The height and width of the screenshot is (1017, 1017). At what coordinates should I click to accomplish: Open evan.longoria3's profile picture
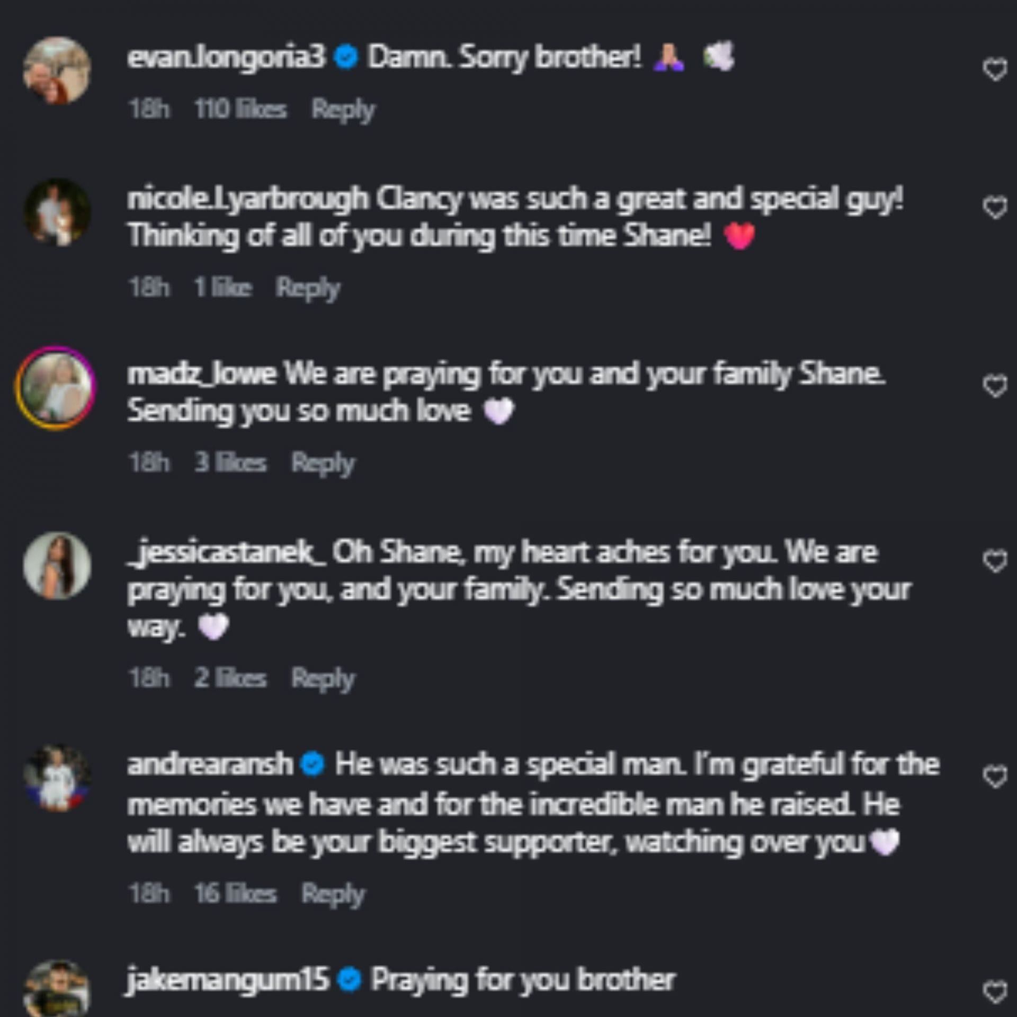pyautogui.click(x=57, y=70)
